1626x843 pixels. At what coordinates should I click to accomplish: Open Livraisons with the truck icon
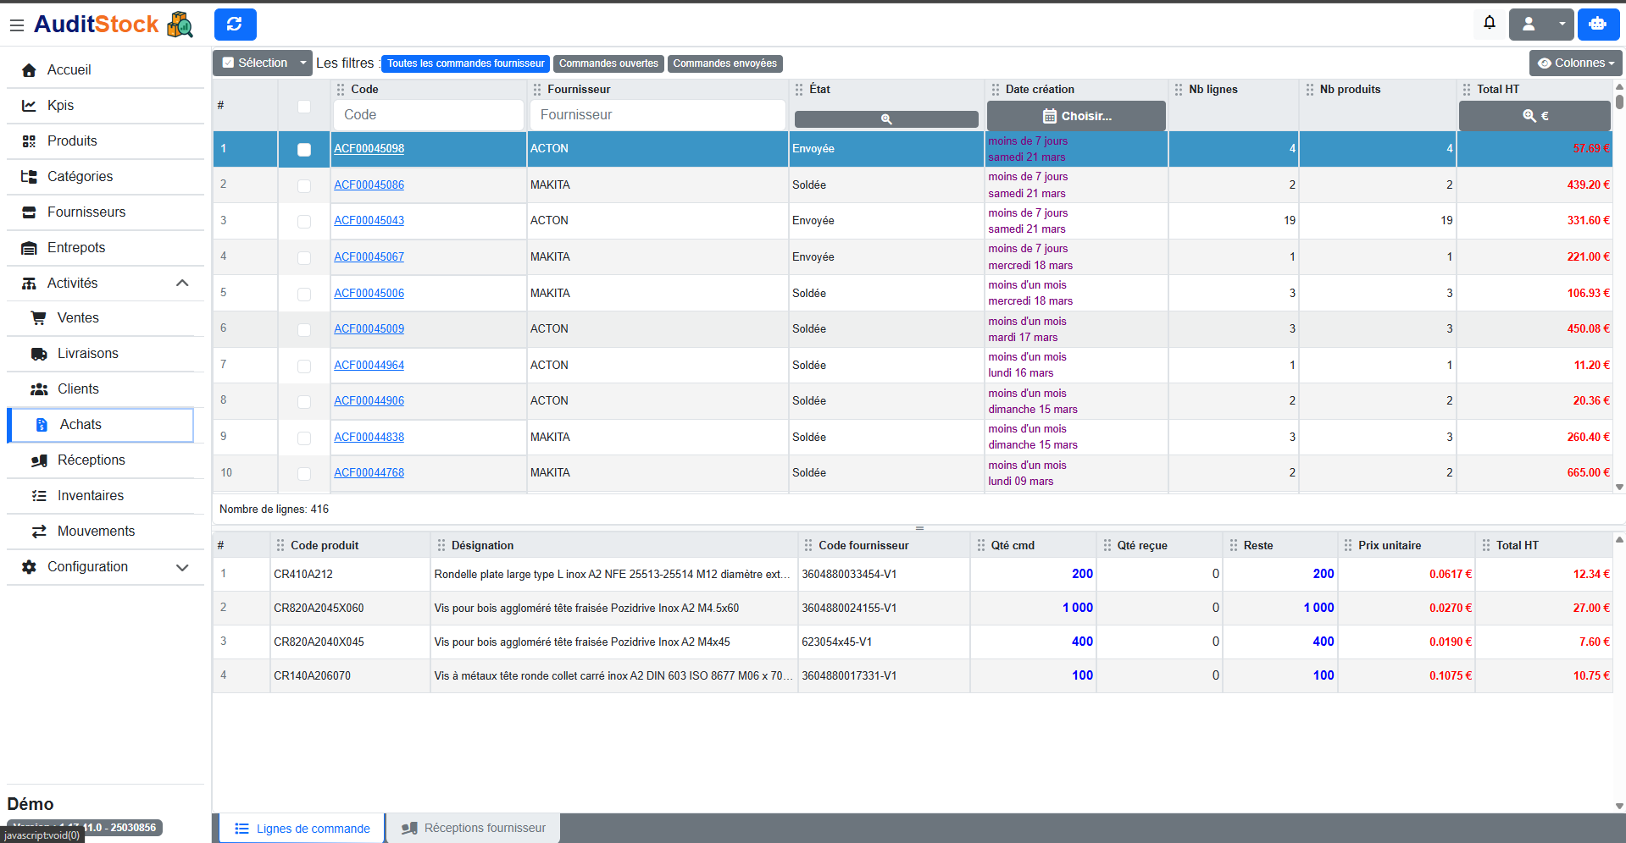39,354
